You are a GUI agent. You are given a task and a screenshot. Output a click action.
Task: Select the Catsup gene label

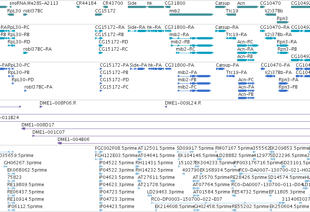click(223, 3)
